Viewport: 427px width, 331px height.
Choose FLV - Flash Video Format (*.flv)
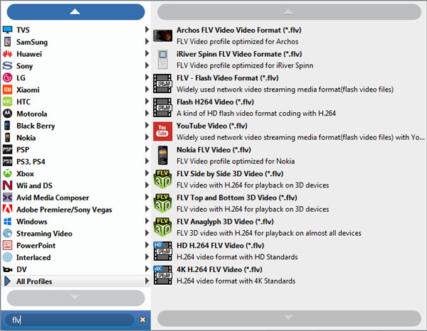[x=289, y=83]
